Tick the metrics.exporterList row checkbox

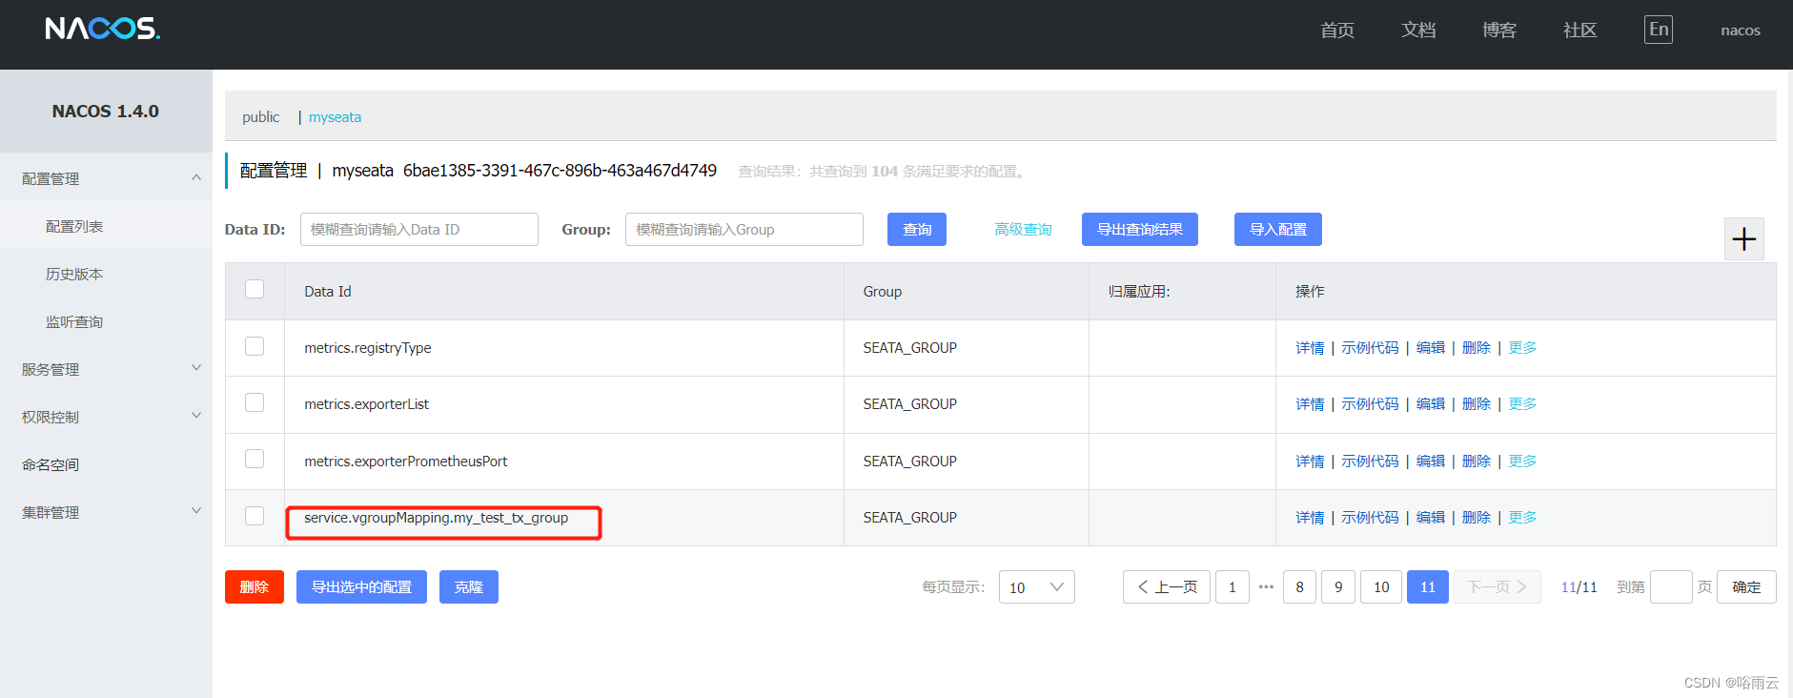tap(255, 402)
